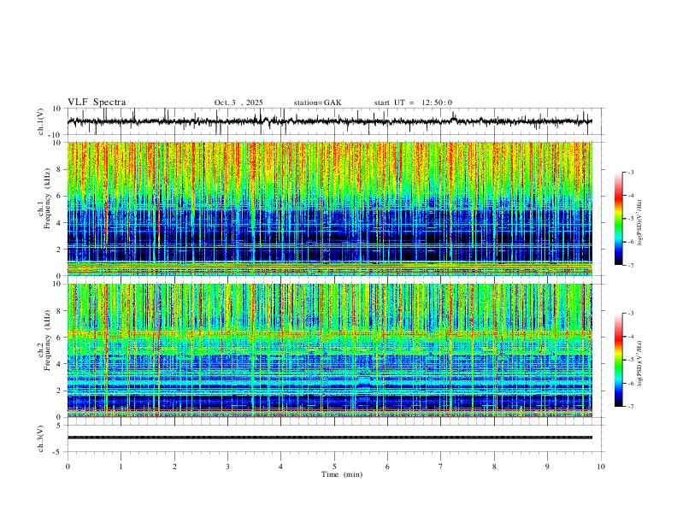This screenshot has width=677, height=523.
Task: Click the ch.1 "Frequency (kHz)" axis label
Action: (47, 199)
